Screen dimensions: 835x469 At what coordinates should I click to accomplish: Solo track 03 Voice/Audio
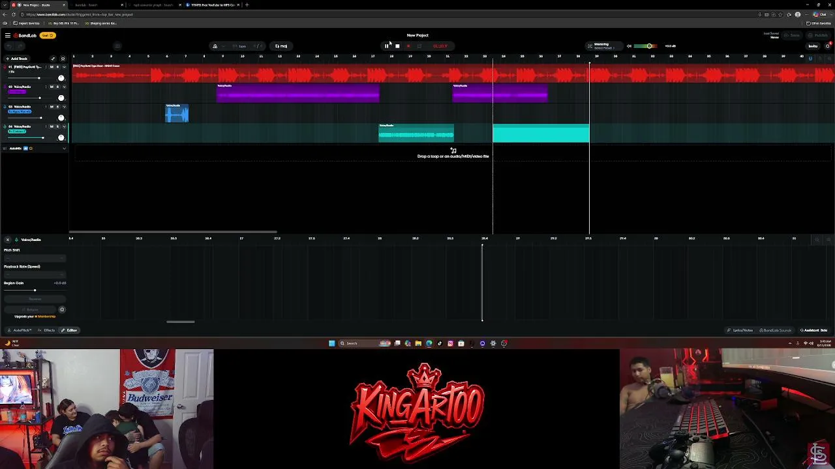click(x=58, y=107)
